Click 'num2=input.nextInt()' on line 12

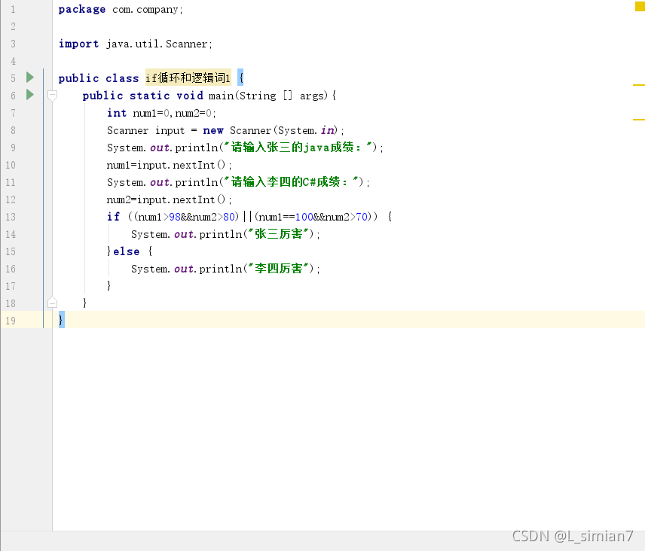coord(167,199)
